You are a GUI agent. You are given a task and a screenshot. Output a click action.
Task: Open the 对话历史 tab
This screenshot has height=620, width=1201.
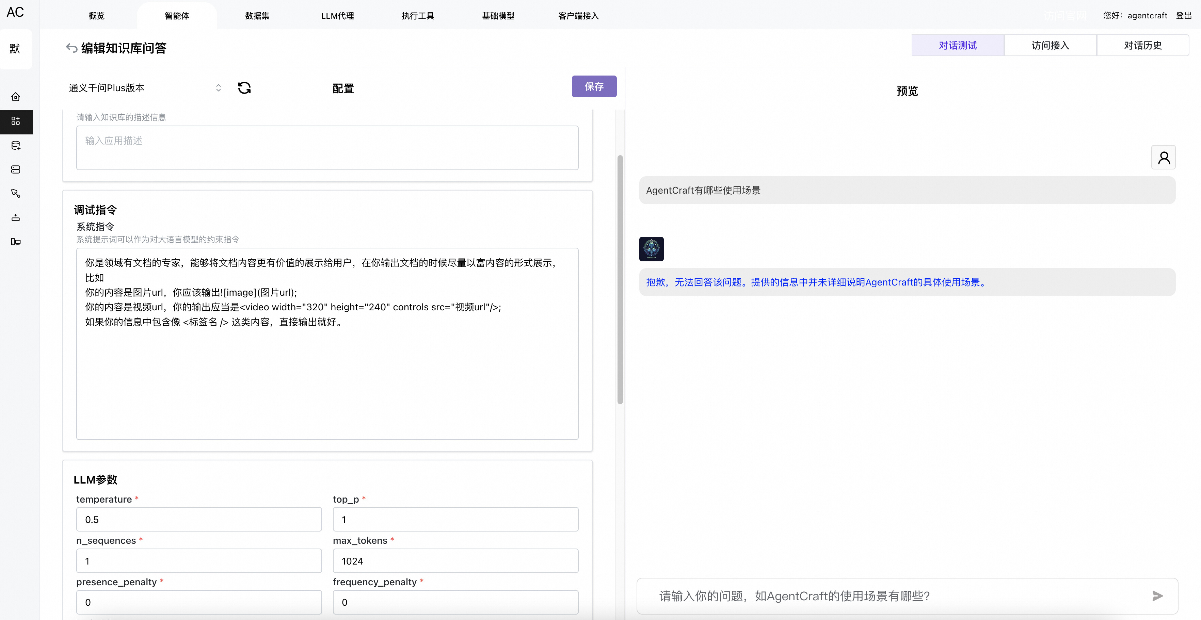tap(1142, 45)
